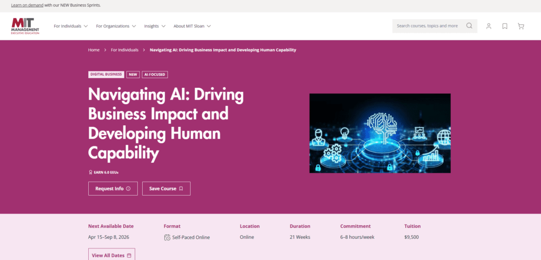
Task: Open the For Individuals navigation menu
Action: click(x=71, y=26)
